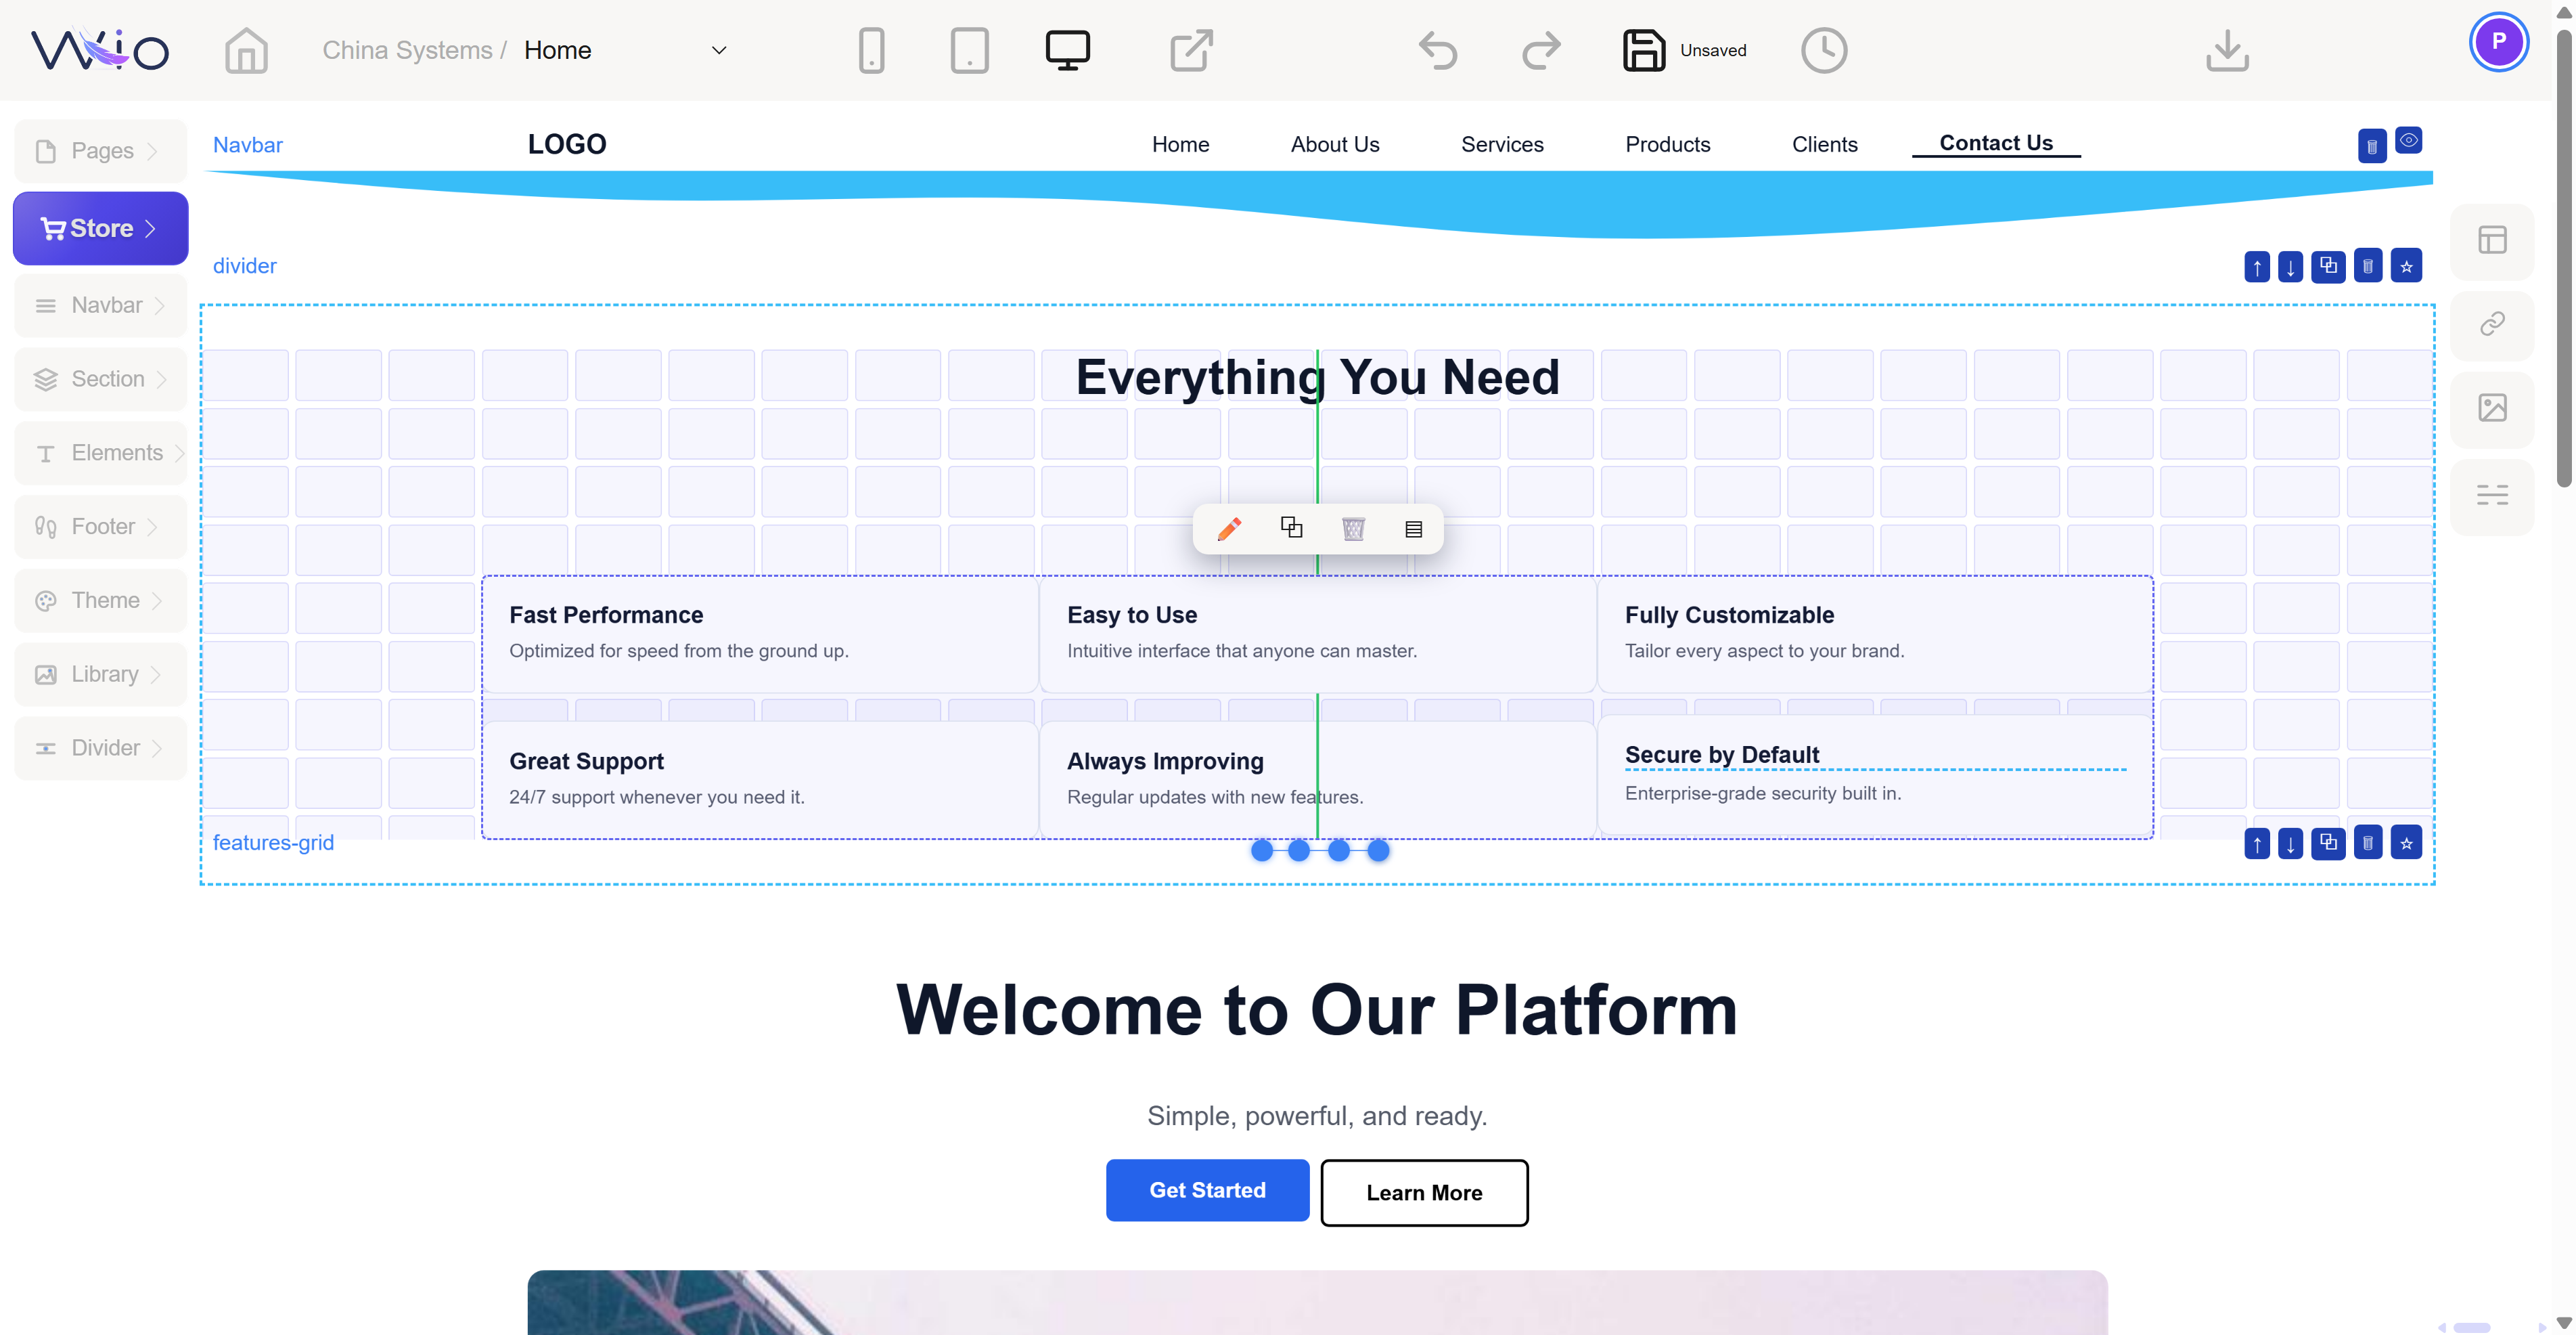The width and height of the screenshot is (2576, 1335).
Task: Click the Home nav menu item
Action: (1180, 144)
